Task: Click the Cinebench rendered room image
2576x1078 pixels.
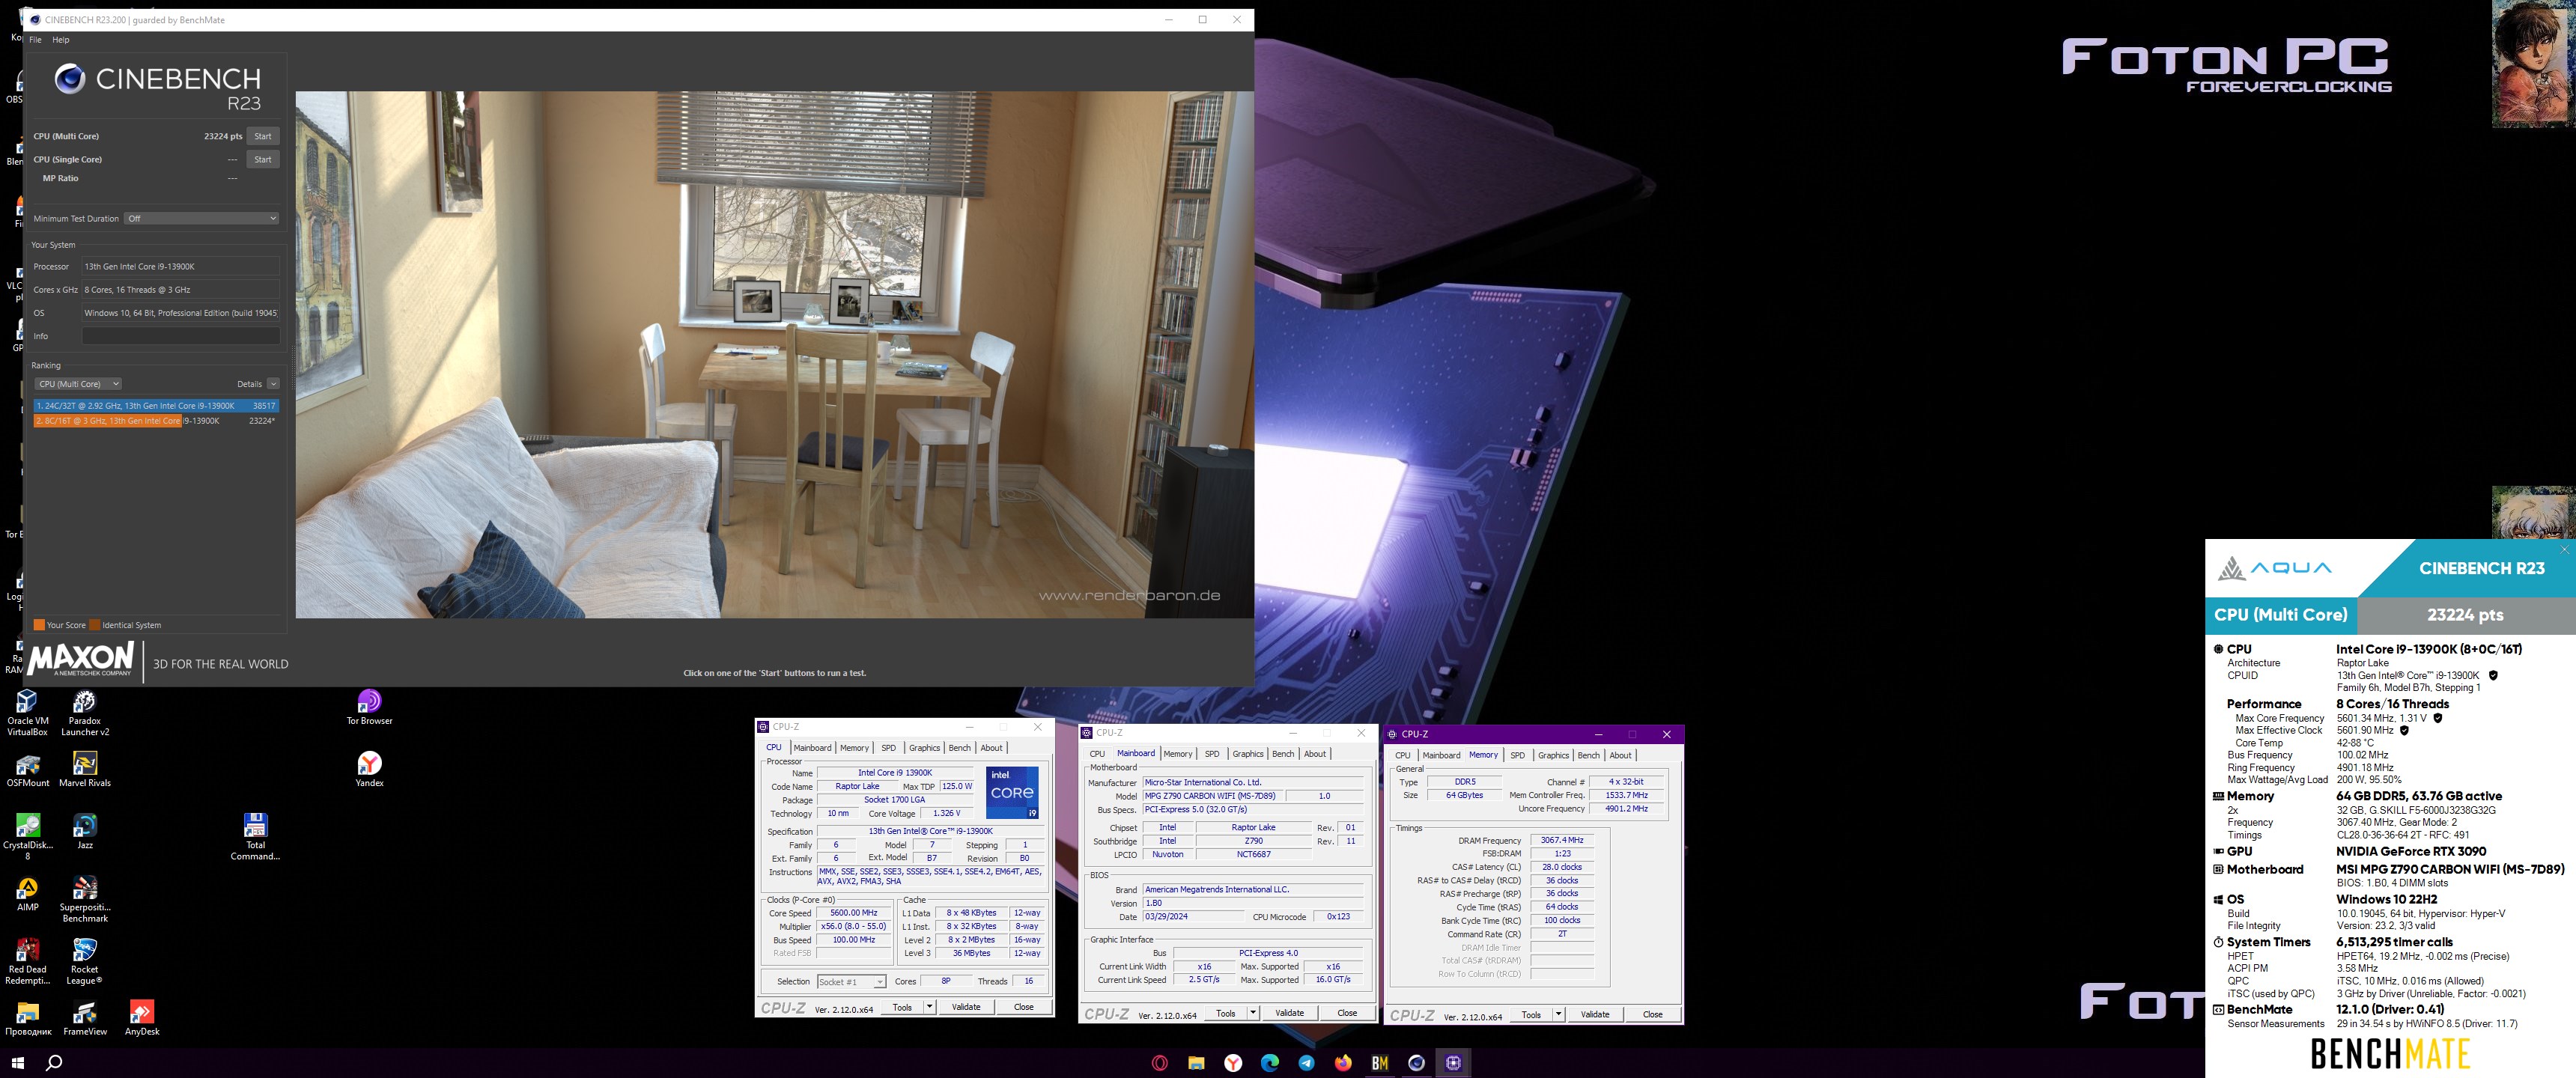Action: [774, 354]
